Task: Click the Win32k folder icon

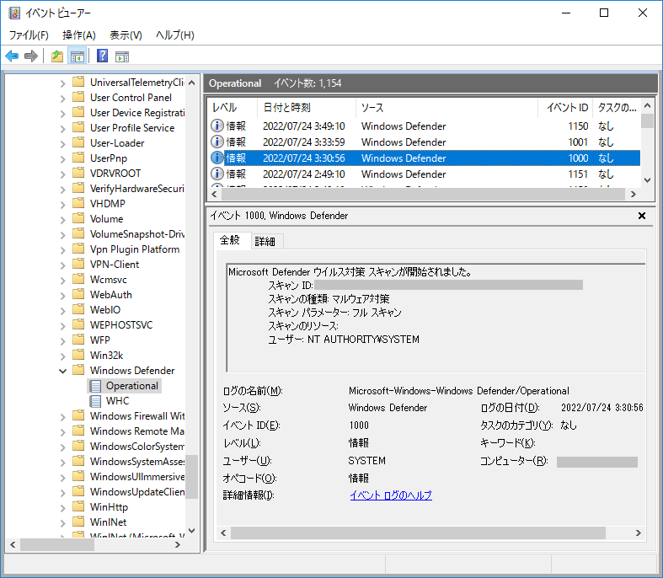Action: coord(78,355)
